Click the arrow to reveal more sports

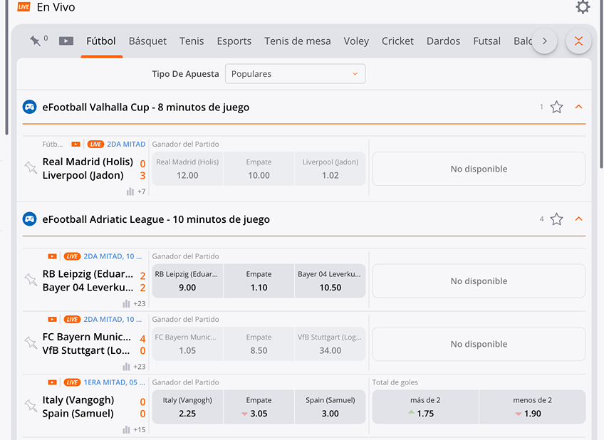(x=544, y=41)
